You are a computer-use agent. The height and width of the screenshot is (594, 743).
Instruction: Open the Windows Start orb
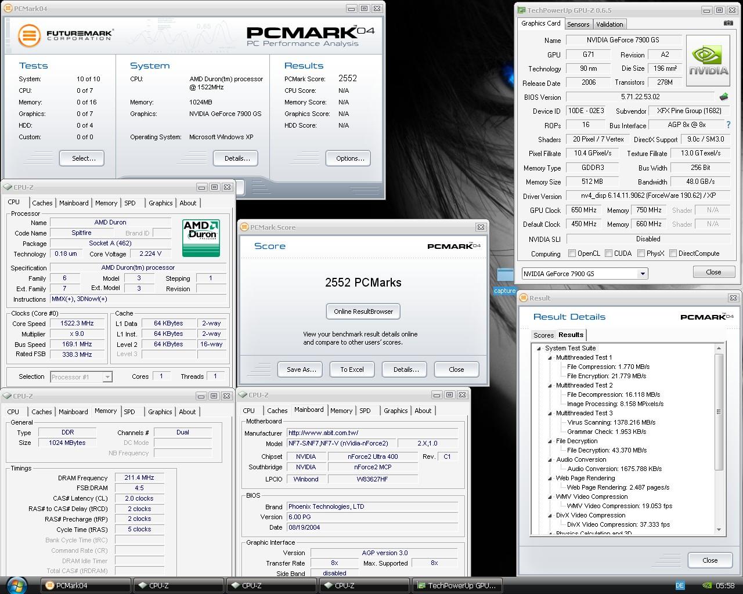[x=16, y=585]
